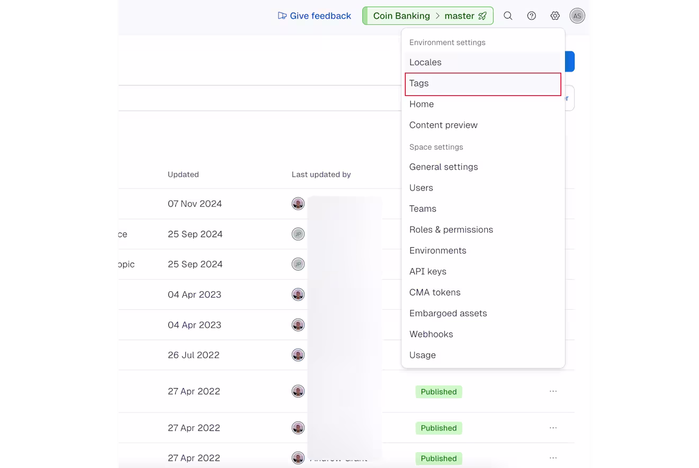Viewport: 699px width, 468px height.
Task: Open the Coin Banking master environment switcher
Action: tap(428, 16)
